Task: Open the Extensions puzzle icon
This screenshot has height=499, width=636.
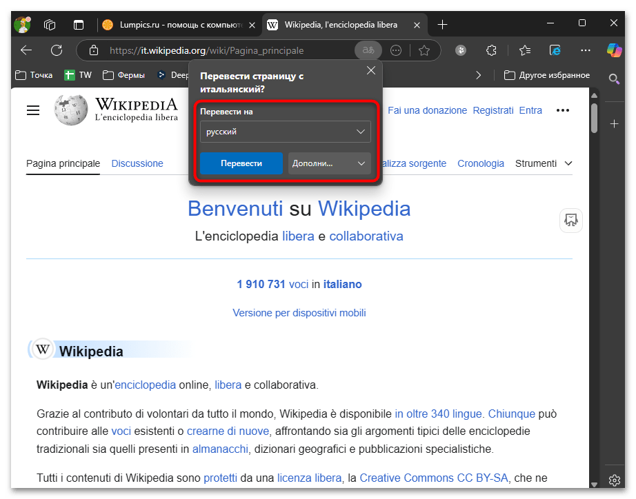Action: pos(491,50)
